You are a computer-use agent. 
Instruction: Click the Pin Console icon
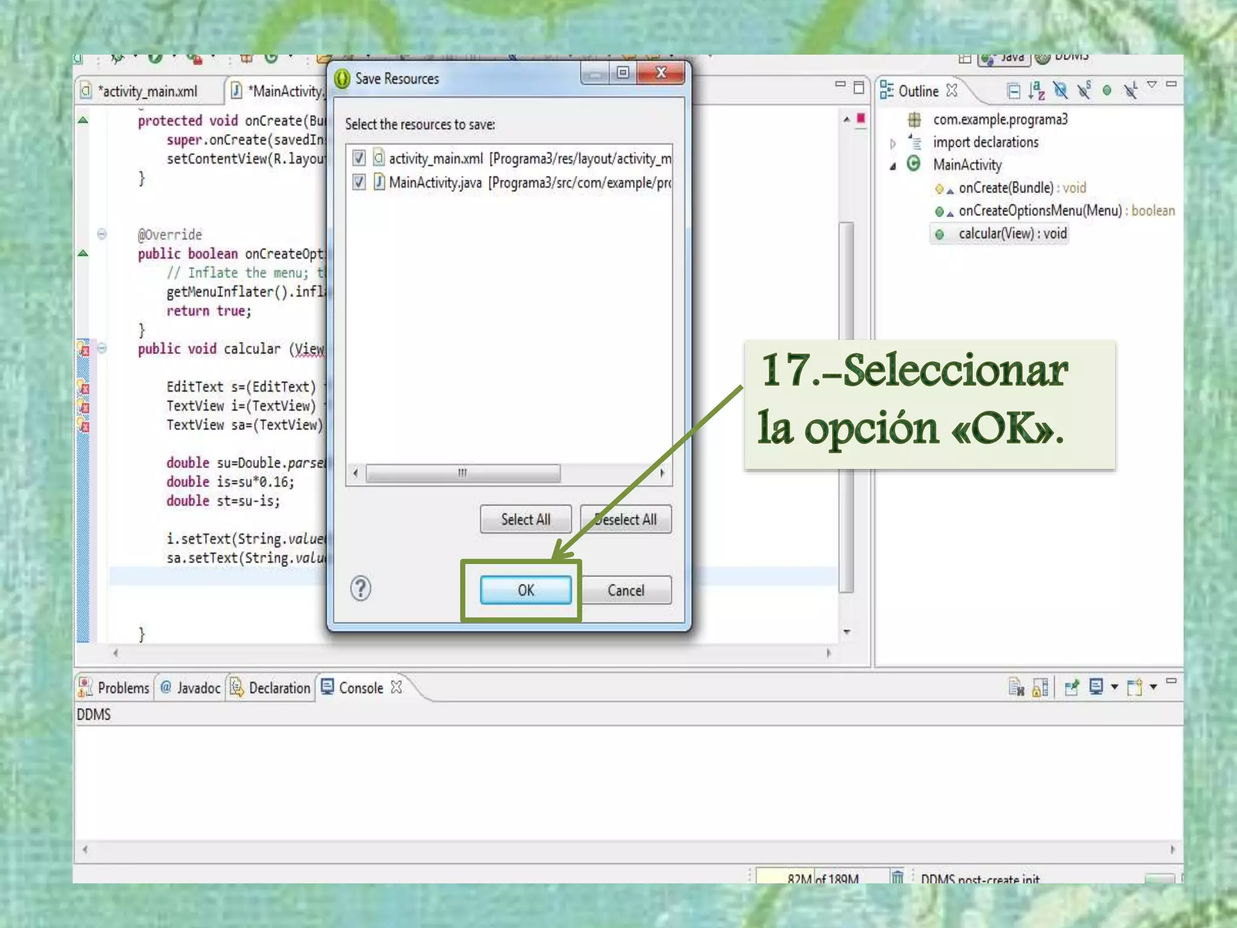click(1072, 688)
